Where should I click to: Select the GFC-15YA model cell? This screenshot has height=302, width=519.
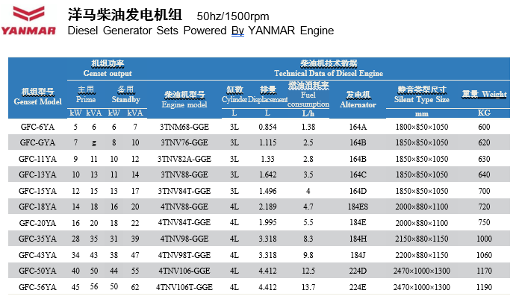(37, 191)
